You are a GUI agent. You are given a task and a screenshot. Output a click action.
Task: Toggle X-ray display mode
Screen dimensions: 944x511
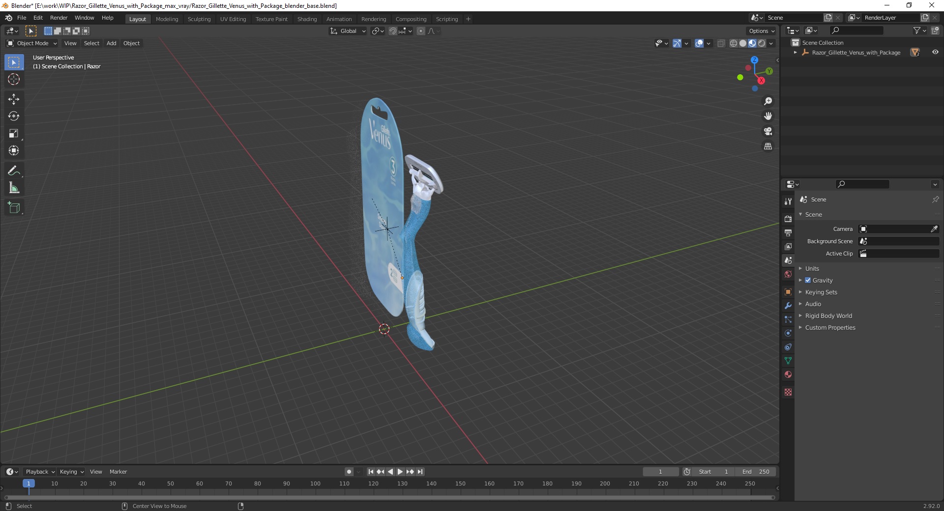pyautogui.click(x=721, y=43)
